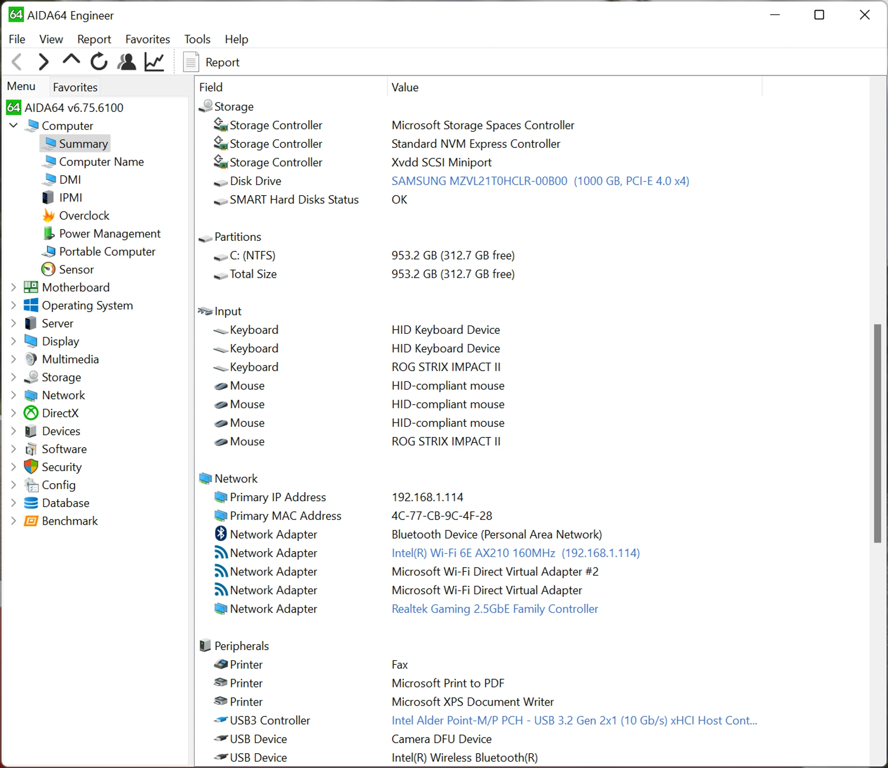Click the Sensor gauge icon

pos(48,269)
